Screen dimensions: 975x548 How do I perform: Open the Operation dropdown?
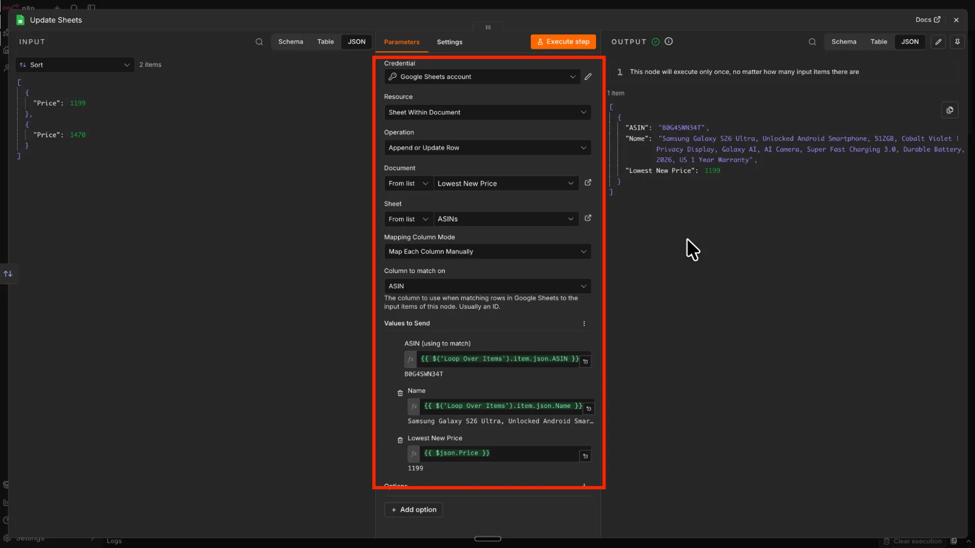pyautogui.click(x=487, y=148)
